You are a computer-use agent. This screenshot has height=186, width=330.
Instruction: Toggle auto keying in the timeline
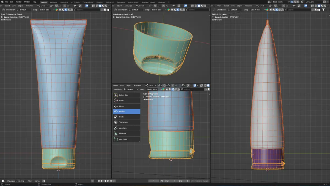click(x=92, y=181)
